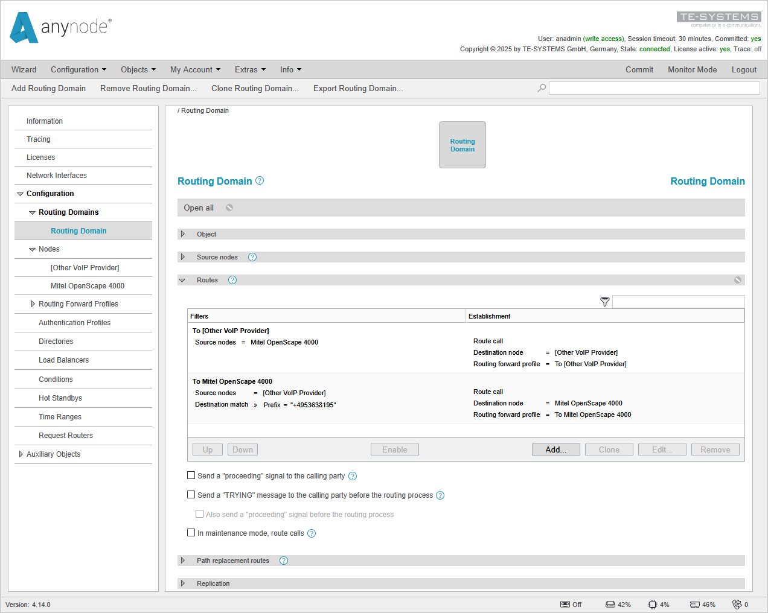Viewport: 768px width, 613px height.
Task: Select Monitor Mode from the top menu
Action: pyautogui.click(x=692, y=69)
